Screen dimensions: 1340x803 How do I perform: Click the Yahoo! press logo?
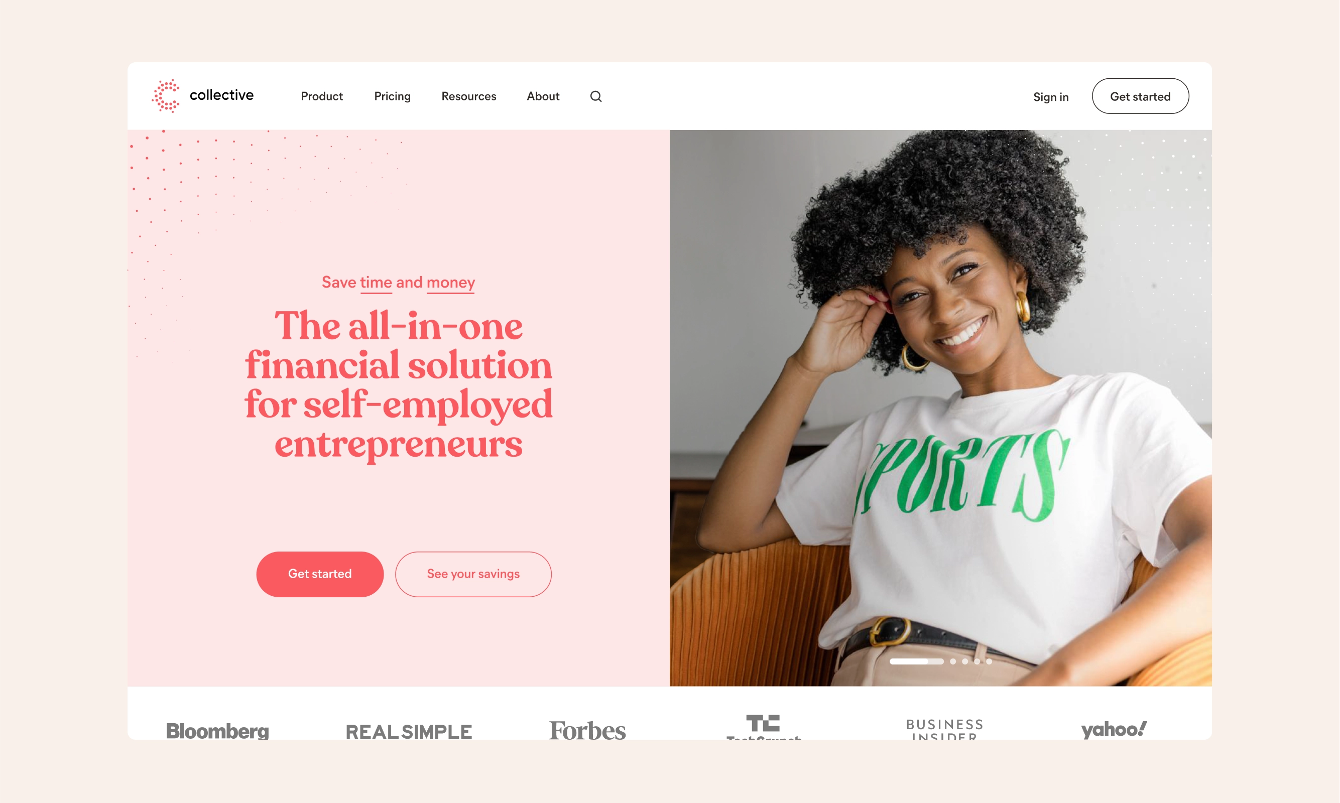click(x=1114, y=729)
